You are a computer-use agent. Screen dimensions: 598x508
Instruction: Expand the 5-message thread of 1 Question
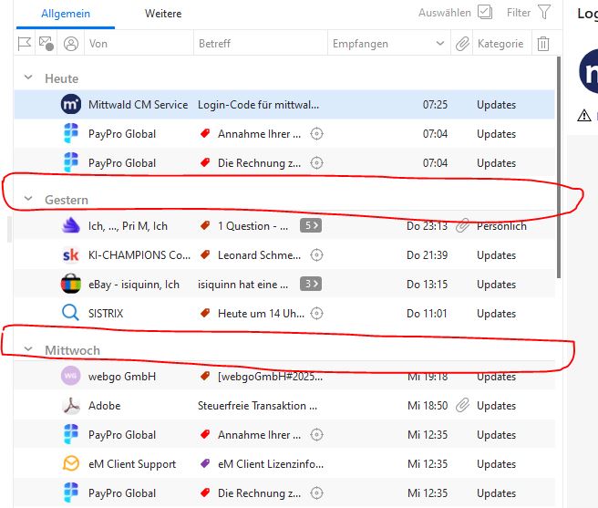[311, 225]
